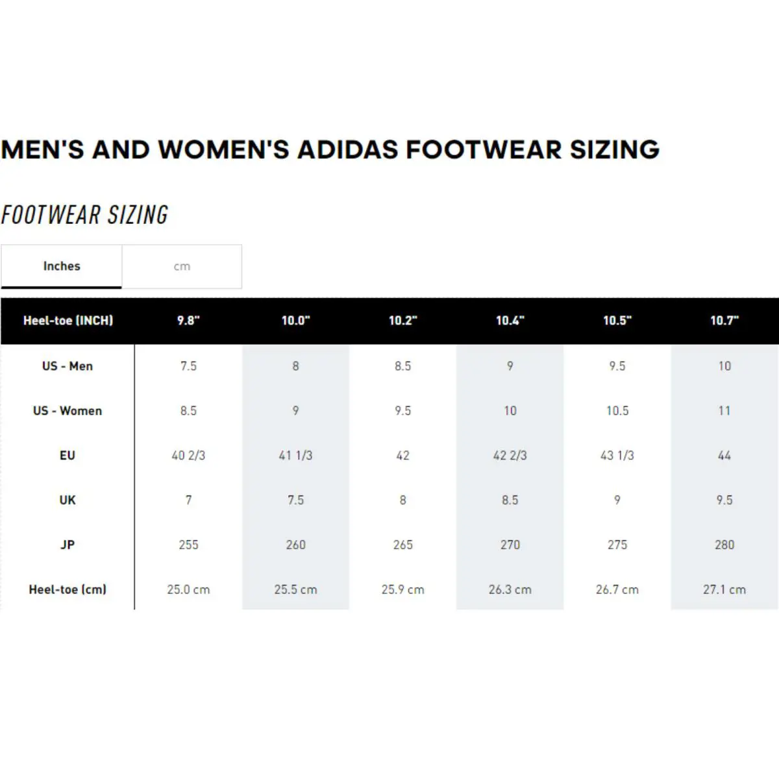Click the EU row label

pyautogui.click(x=68, y=456)
